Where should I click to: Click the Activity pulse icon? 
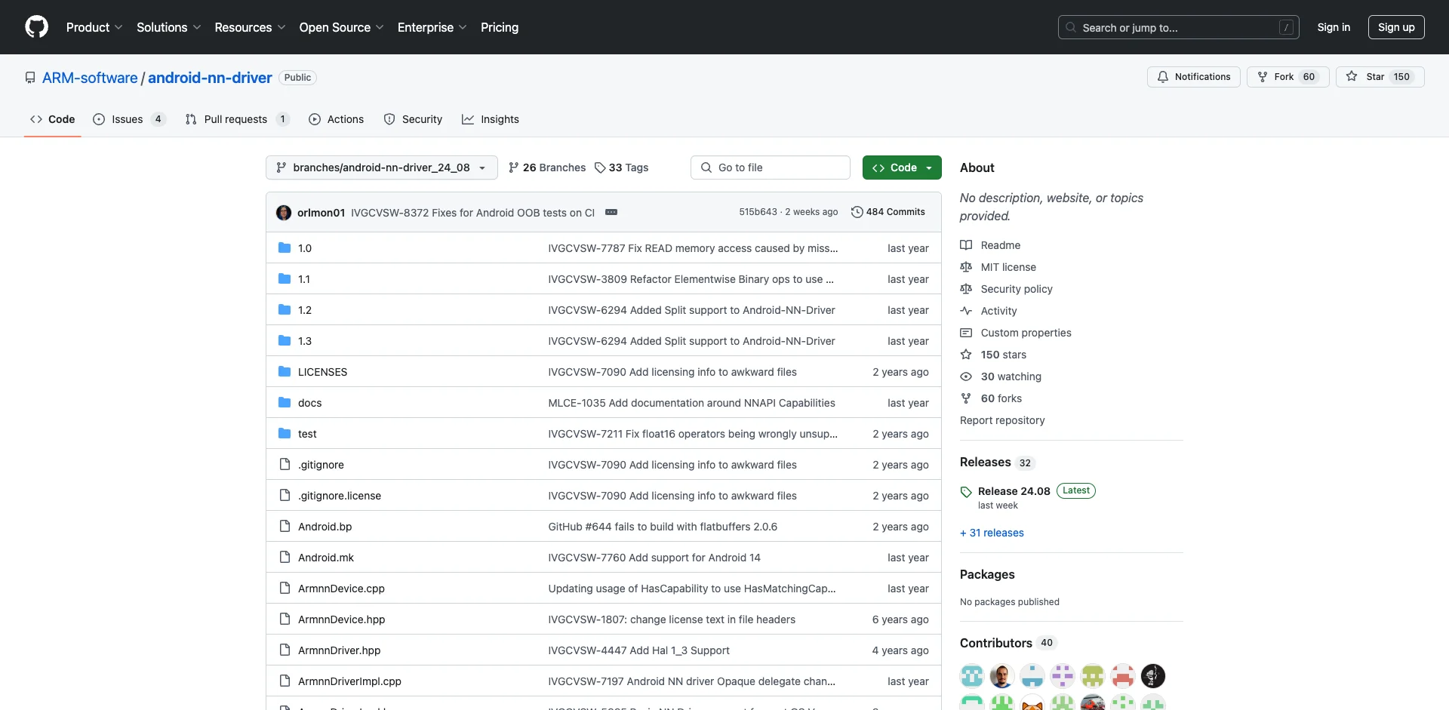tap(966, 311)
